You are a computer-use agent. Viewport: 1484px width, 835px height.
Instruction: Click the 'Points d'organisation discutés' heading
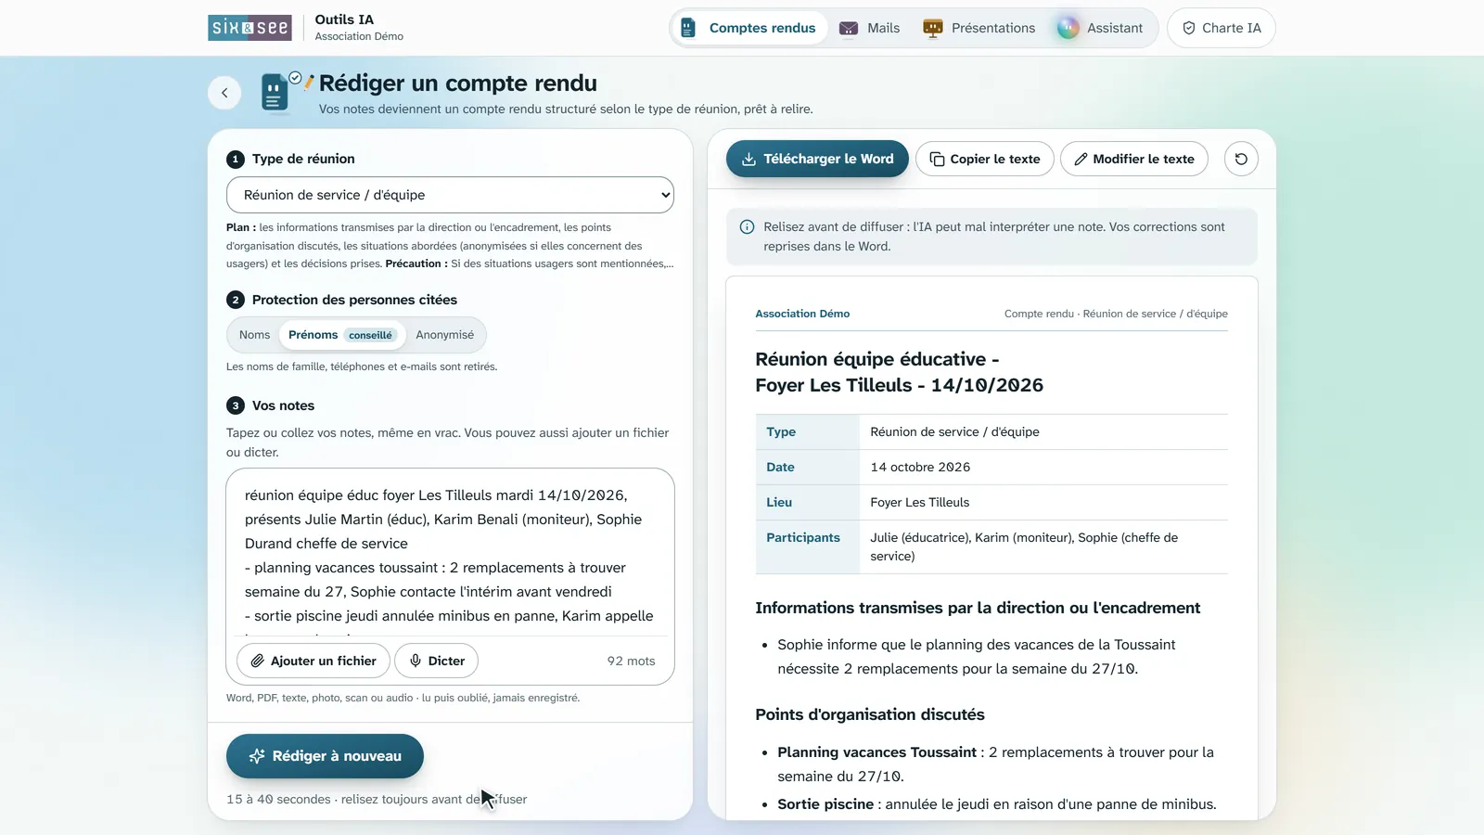pos(870,714)
